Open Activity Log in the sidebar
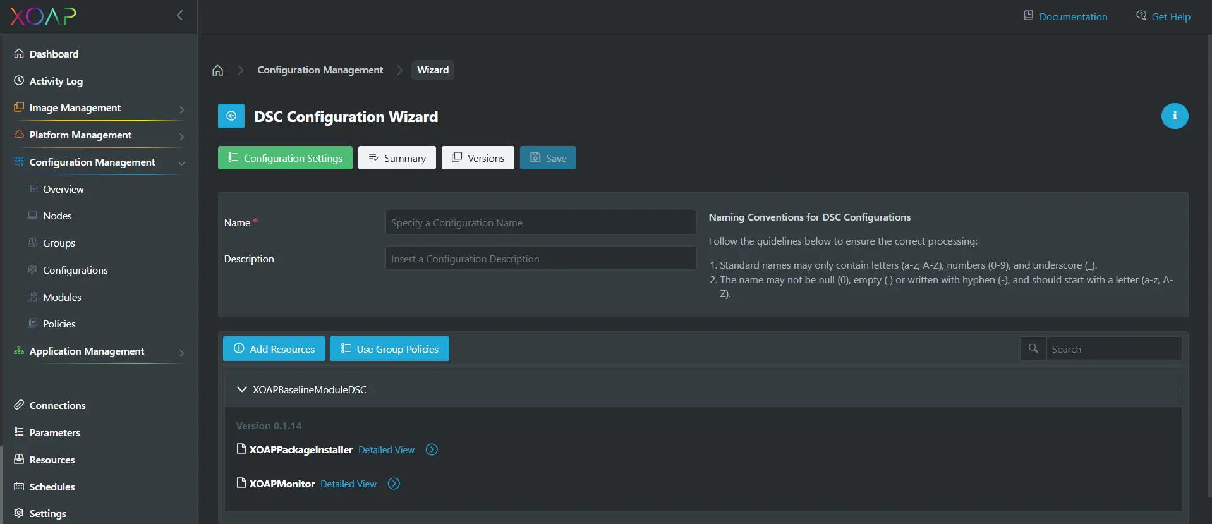 (x=56, y=81)
